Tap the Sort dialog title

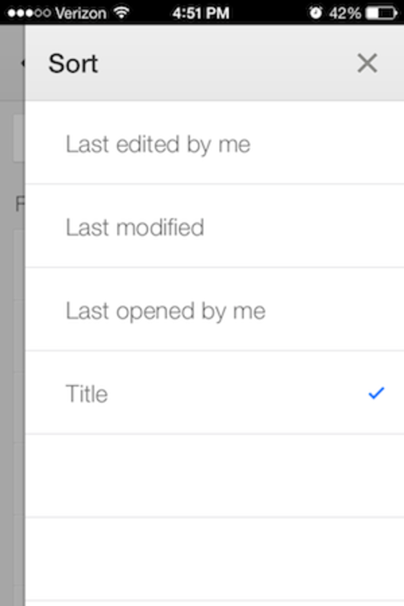pos(73,63)
